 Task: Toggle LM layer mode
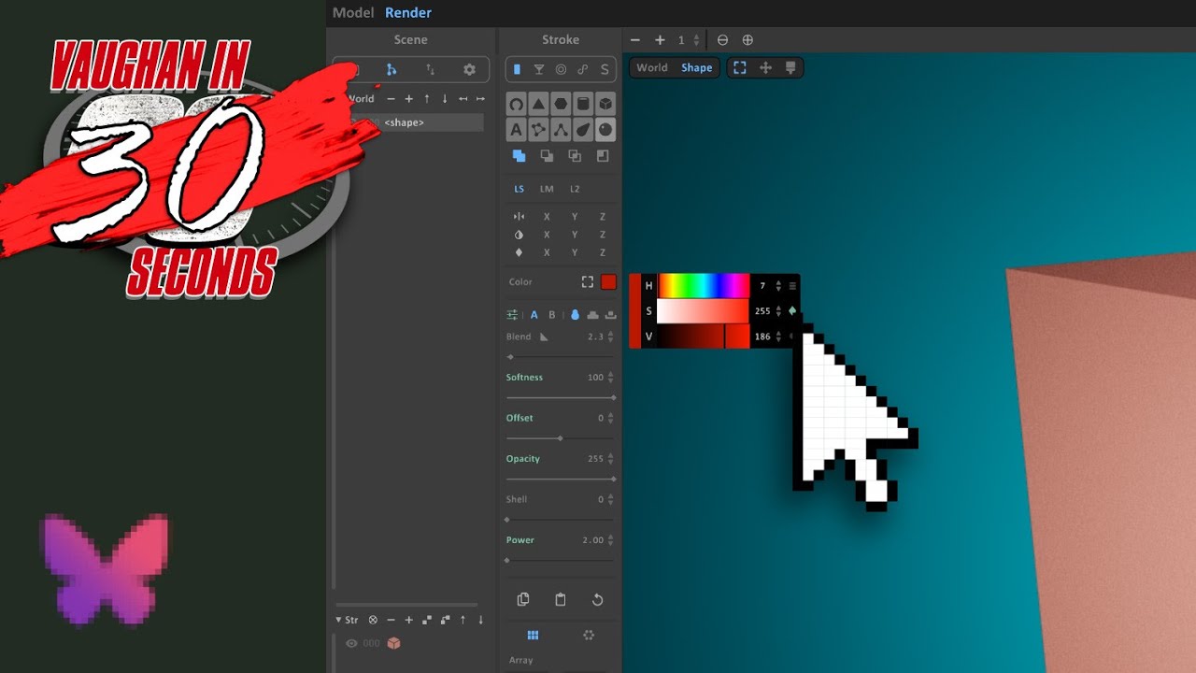tap(547, 189)
